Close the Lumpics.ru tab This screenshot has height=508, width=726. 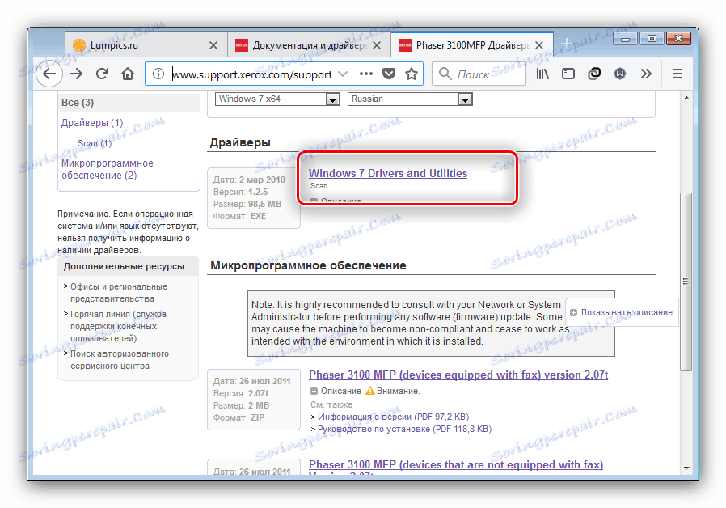(213, 45)
